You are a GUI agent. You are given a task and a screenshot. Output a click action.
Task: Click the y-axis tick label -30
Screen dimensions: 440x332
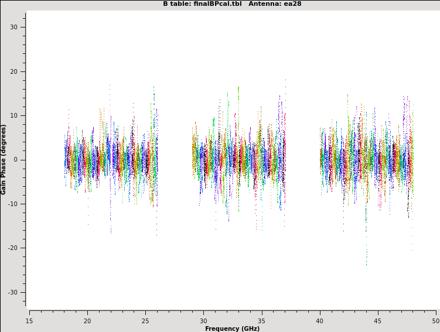coord(13,293)
